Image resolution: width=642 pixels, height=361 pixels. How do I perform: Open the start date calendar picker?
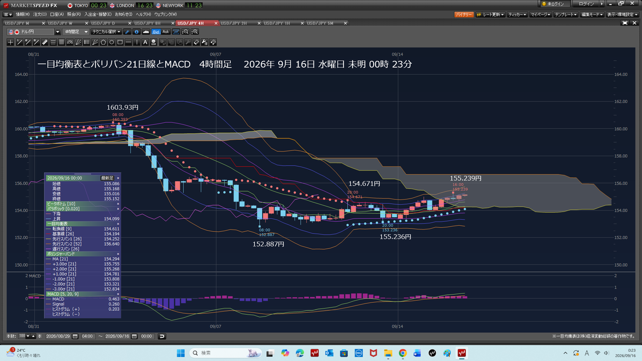[x=75, y=336]
